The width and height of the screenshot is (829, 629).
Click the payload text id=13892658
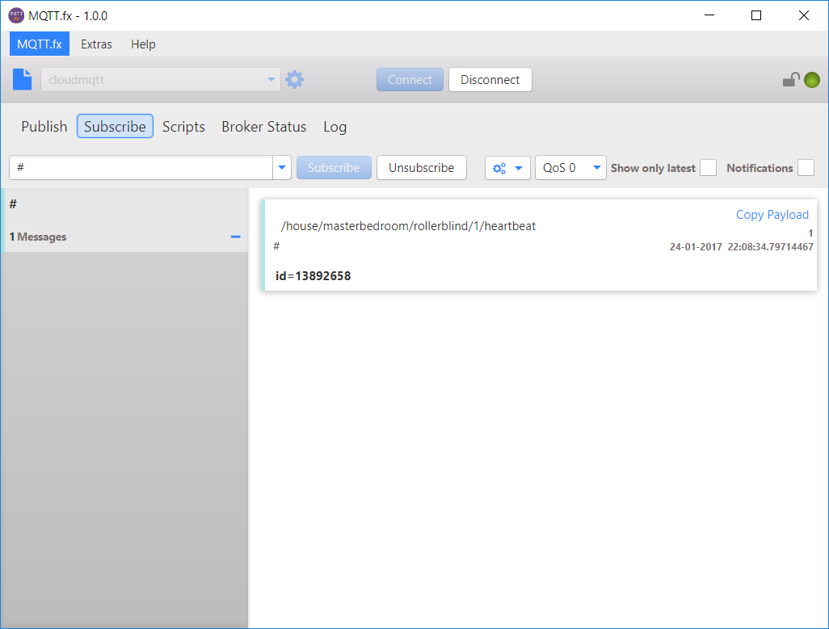(x=313, y=276)
